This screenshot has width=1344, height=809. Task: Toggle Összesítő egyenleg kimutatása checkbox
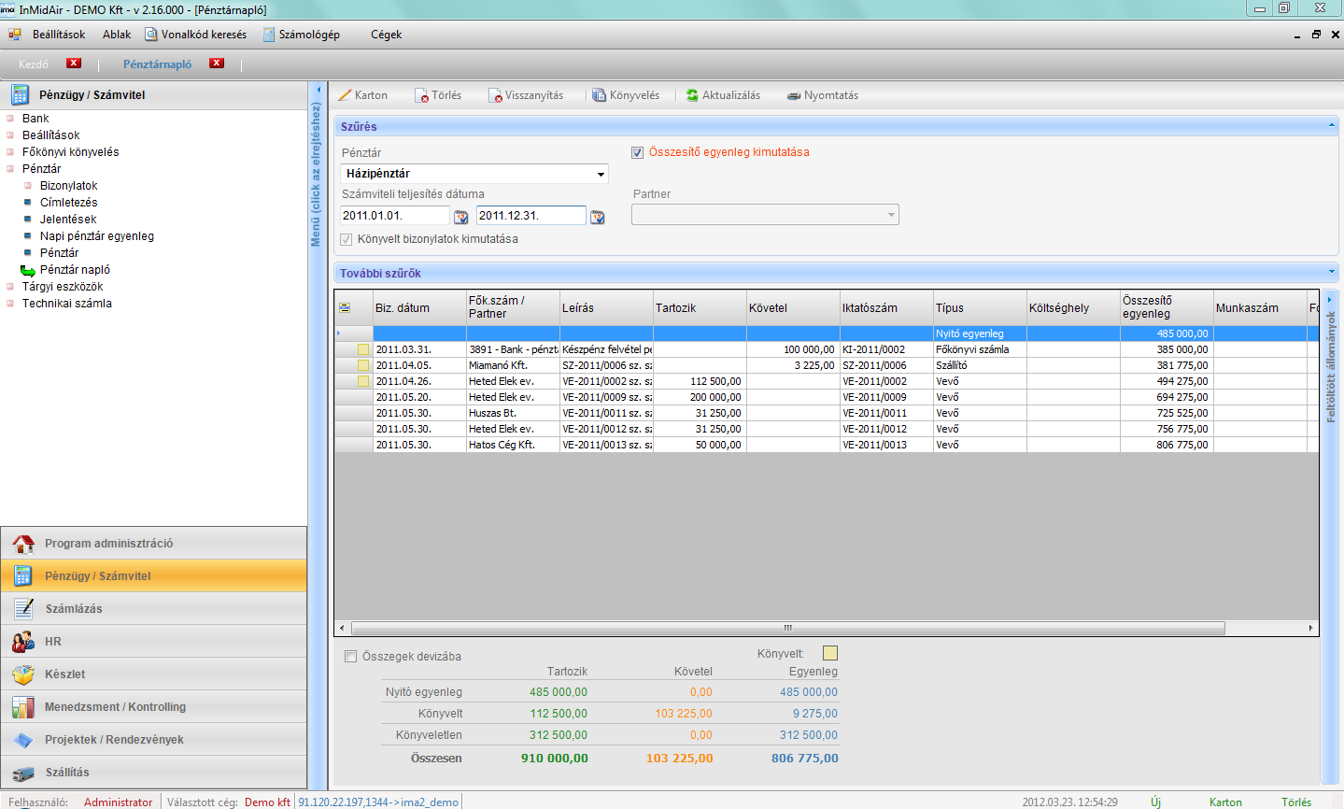[x=637, y=152]
